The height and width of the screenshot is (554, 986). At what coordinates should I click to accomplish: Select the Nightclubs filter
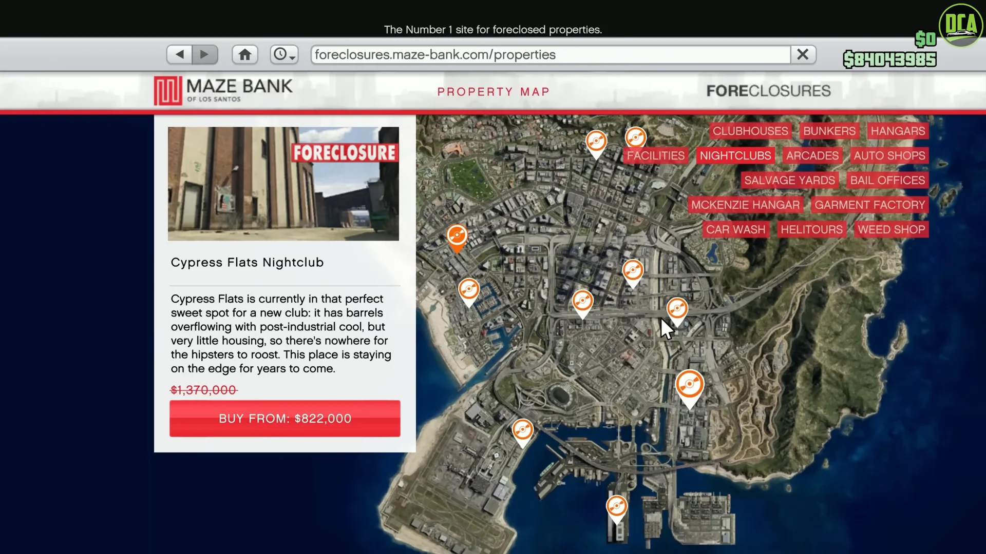pyautogui.click(x=735, y=155)
